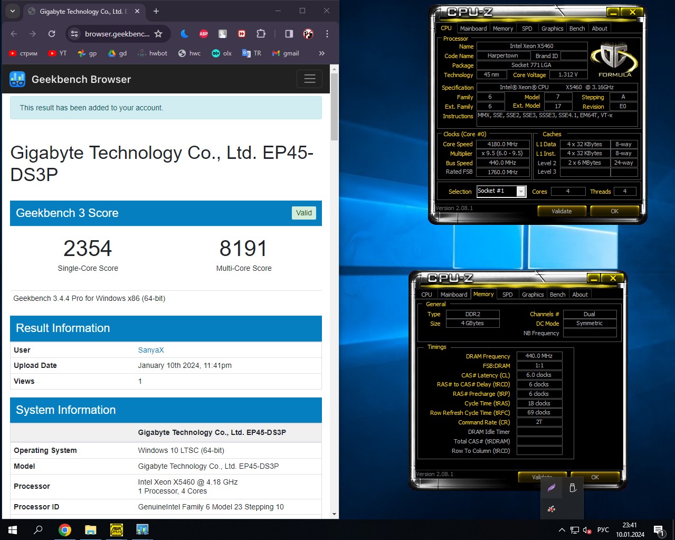Click OK in the upper CPU-Z window

614,211
